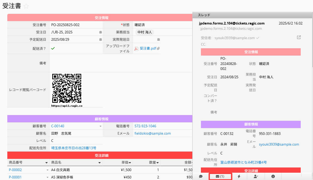This screenshot has width=313, height=180.
Task: Switch to the email (1) tab
Action: click(x=220, y=176)
